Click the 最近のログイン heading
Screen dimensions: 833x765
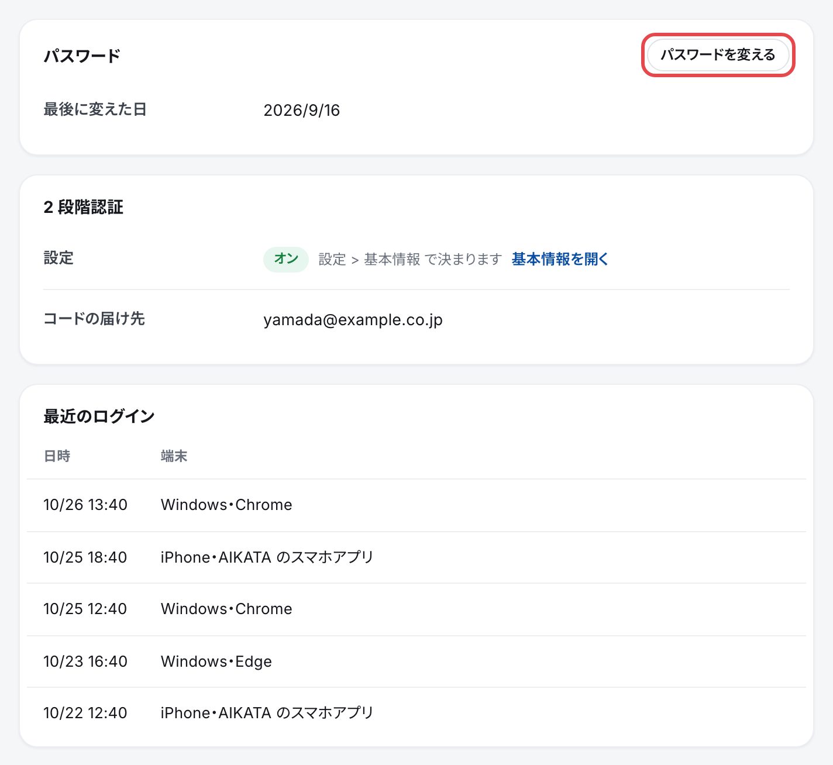[99, 416]
